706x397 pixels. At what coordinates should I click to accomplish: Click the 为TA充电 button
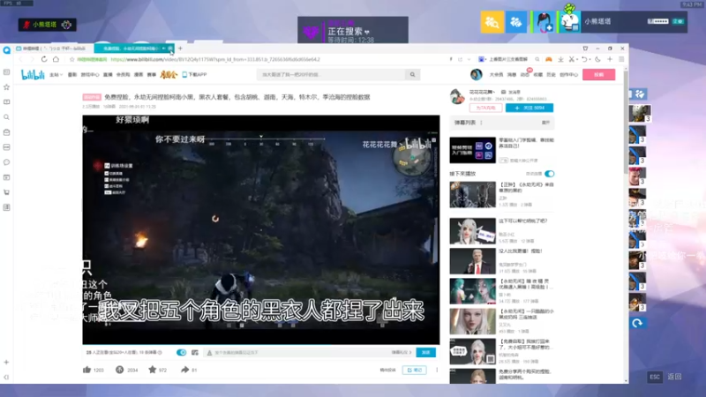[x=485, y=108]
